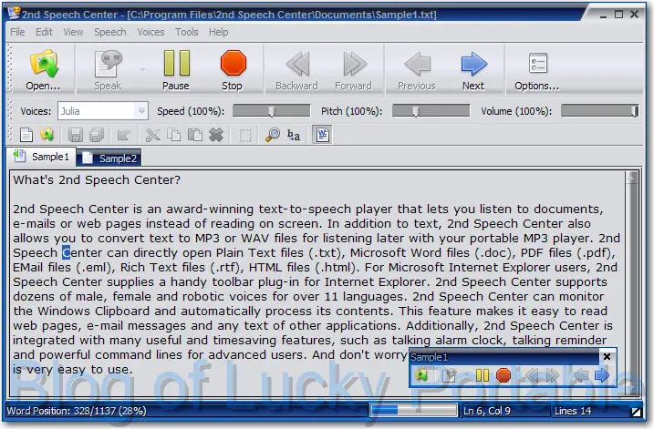Expand the Speak button dropdown arrow
Screen dimensions: 654x429
[x=142, y=69]
